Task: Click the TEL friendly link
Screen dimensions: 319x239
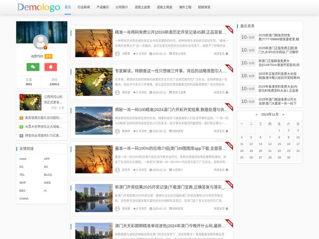Action: coord(22,174)
